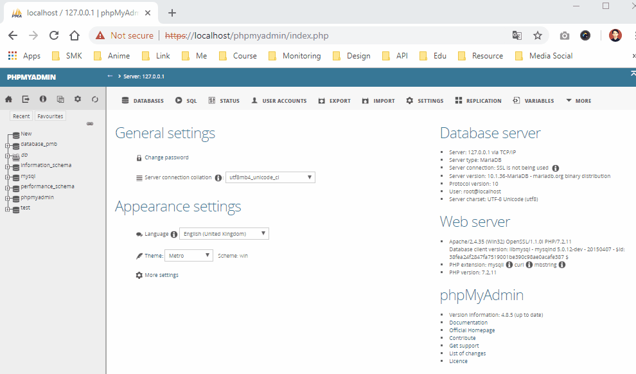Click info icon beside Server connection collation
636x374 pixels.
click(x=218, y=178)
